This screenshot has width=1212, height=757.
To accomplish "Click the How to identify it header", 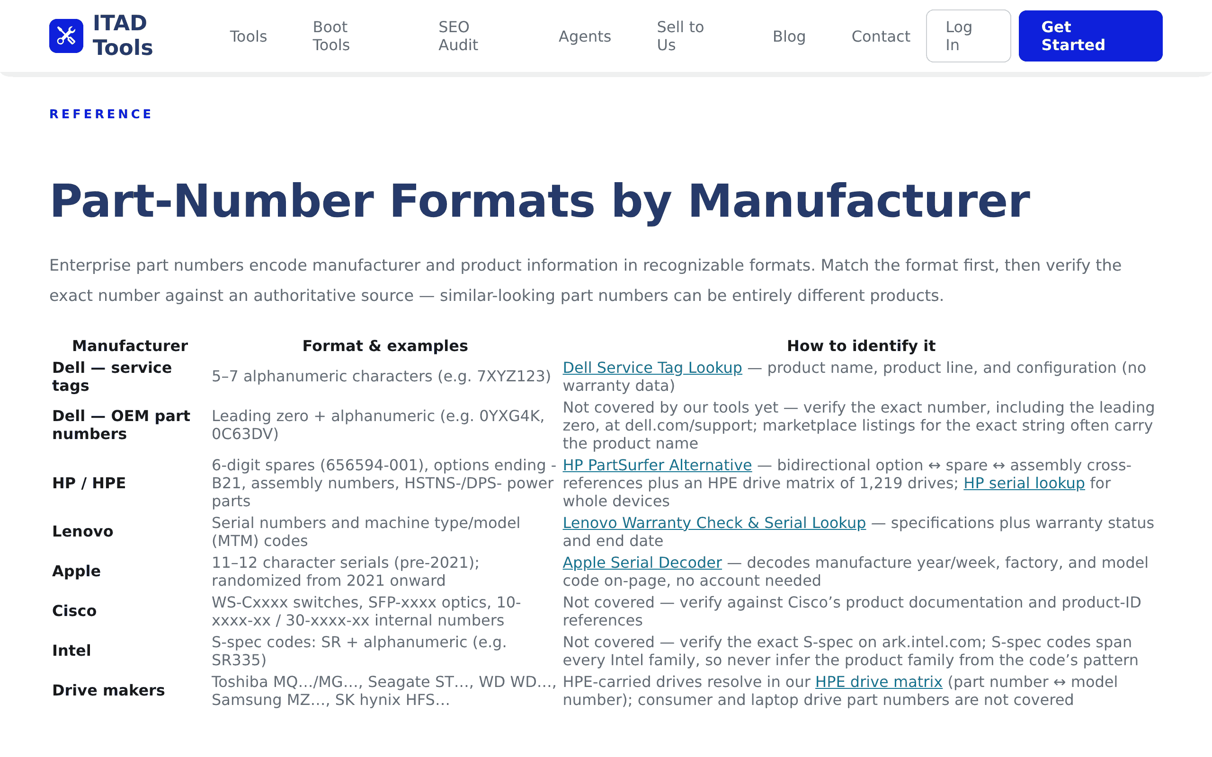I will (861, 346).
